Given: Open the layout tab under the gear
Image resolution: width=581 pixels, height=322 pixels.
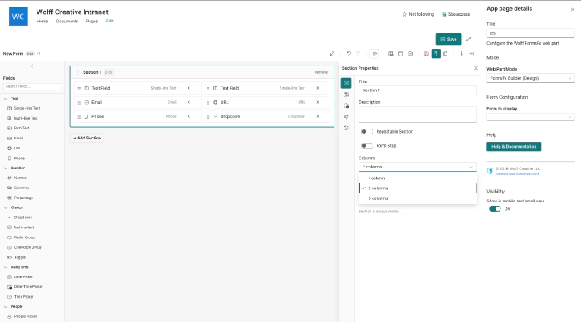Looking at the screenshot, I should pos(346,95).
